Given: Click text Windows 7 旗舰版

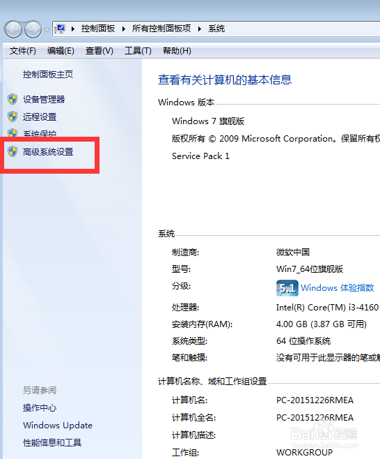Looking at the screenshot, I should [x=208, y=121].
